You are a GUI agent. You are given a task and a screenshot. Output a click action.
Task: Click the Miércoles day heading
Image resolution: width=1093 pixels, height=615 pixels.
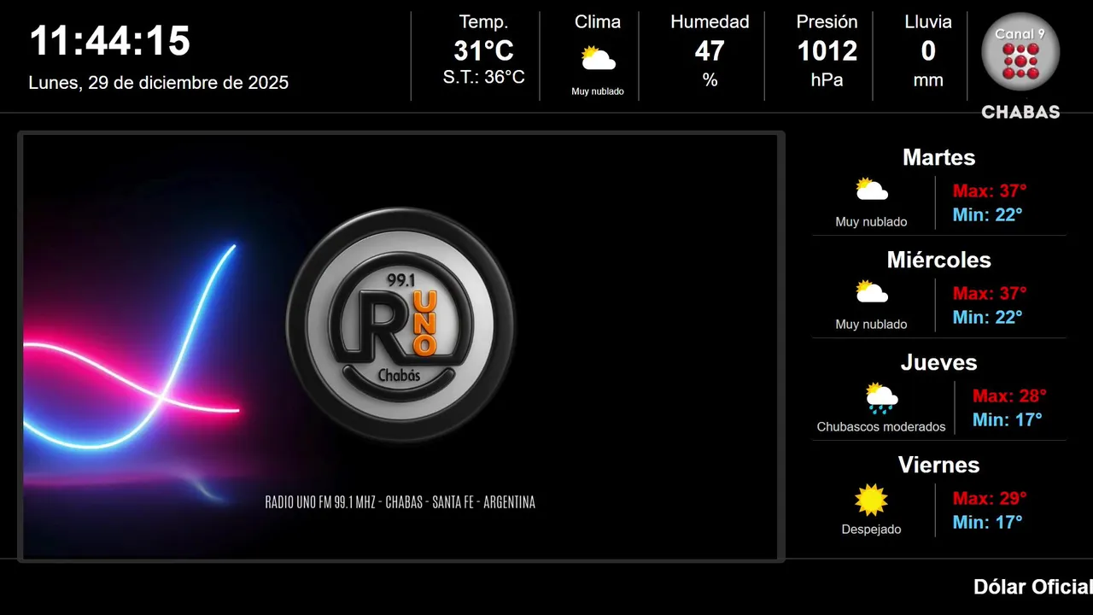click(x=938, y=260)
